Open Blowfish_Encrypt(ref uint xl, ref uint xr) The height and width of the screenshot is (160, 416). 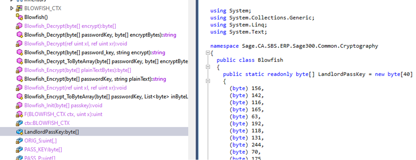pos(75,88)
